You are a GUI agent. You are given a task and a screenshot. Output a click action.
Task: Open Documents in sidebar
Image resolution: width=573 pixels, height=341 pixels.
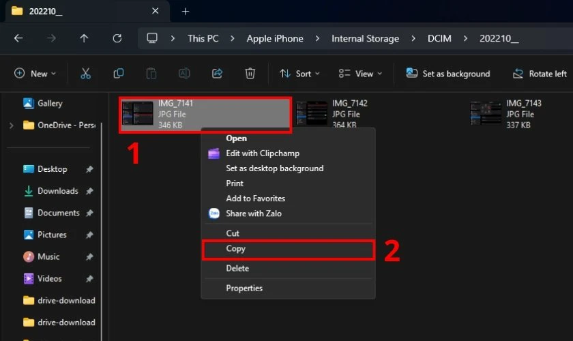point(51,213)
